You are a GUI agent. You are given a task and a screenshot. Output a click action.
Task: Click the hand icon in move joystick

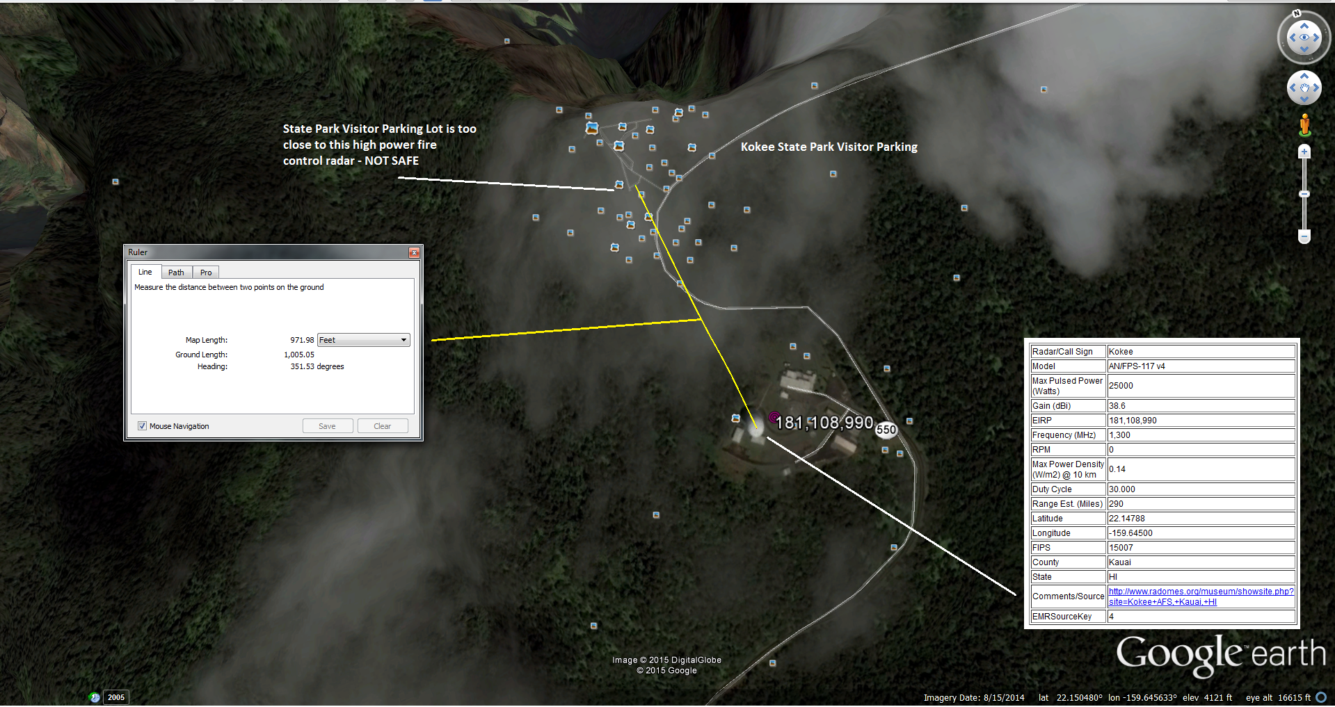click(x=1304, y=88)
